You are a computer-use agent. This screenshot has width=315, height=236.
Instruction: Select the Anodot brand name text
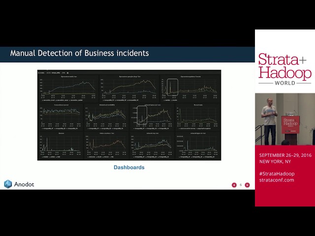(24, 184)
